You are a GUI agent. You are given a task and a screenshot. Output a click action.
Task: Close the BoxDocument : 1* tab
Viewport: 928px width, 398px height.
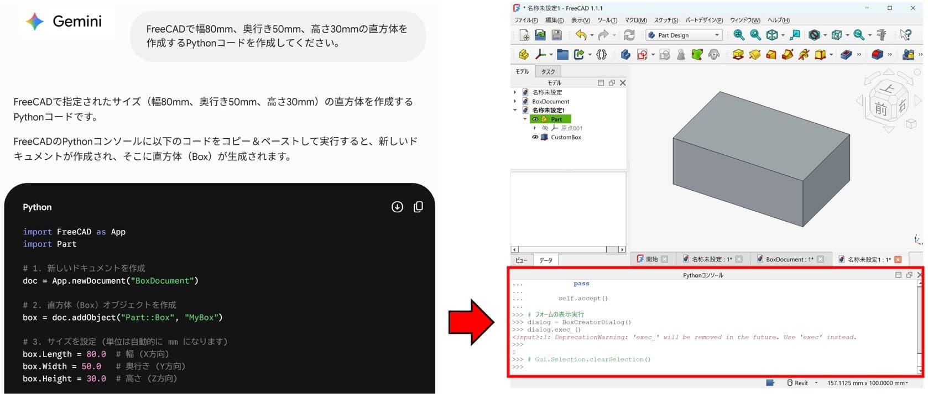coord(820,259)
